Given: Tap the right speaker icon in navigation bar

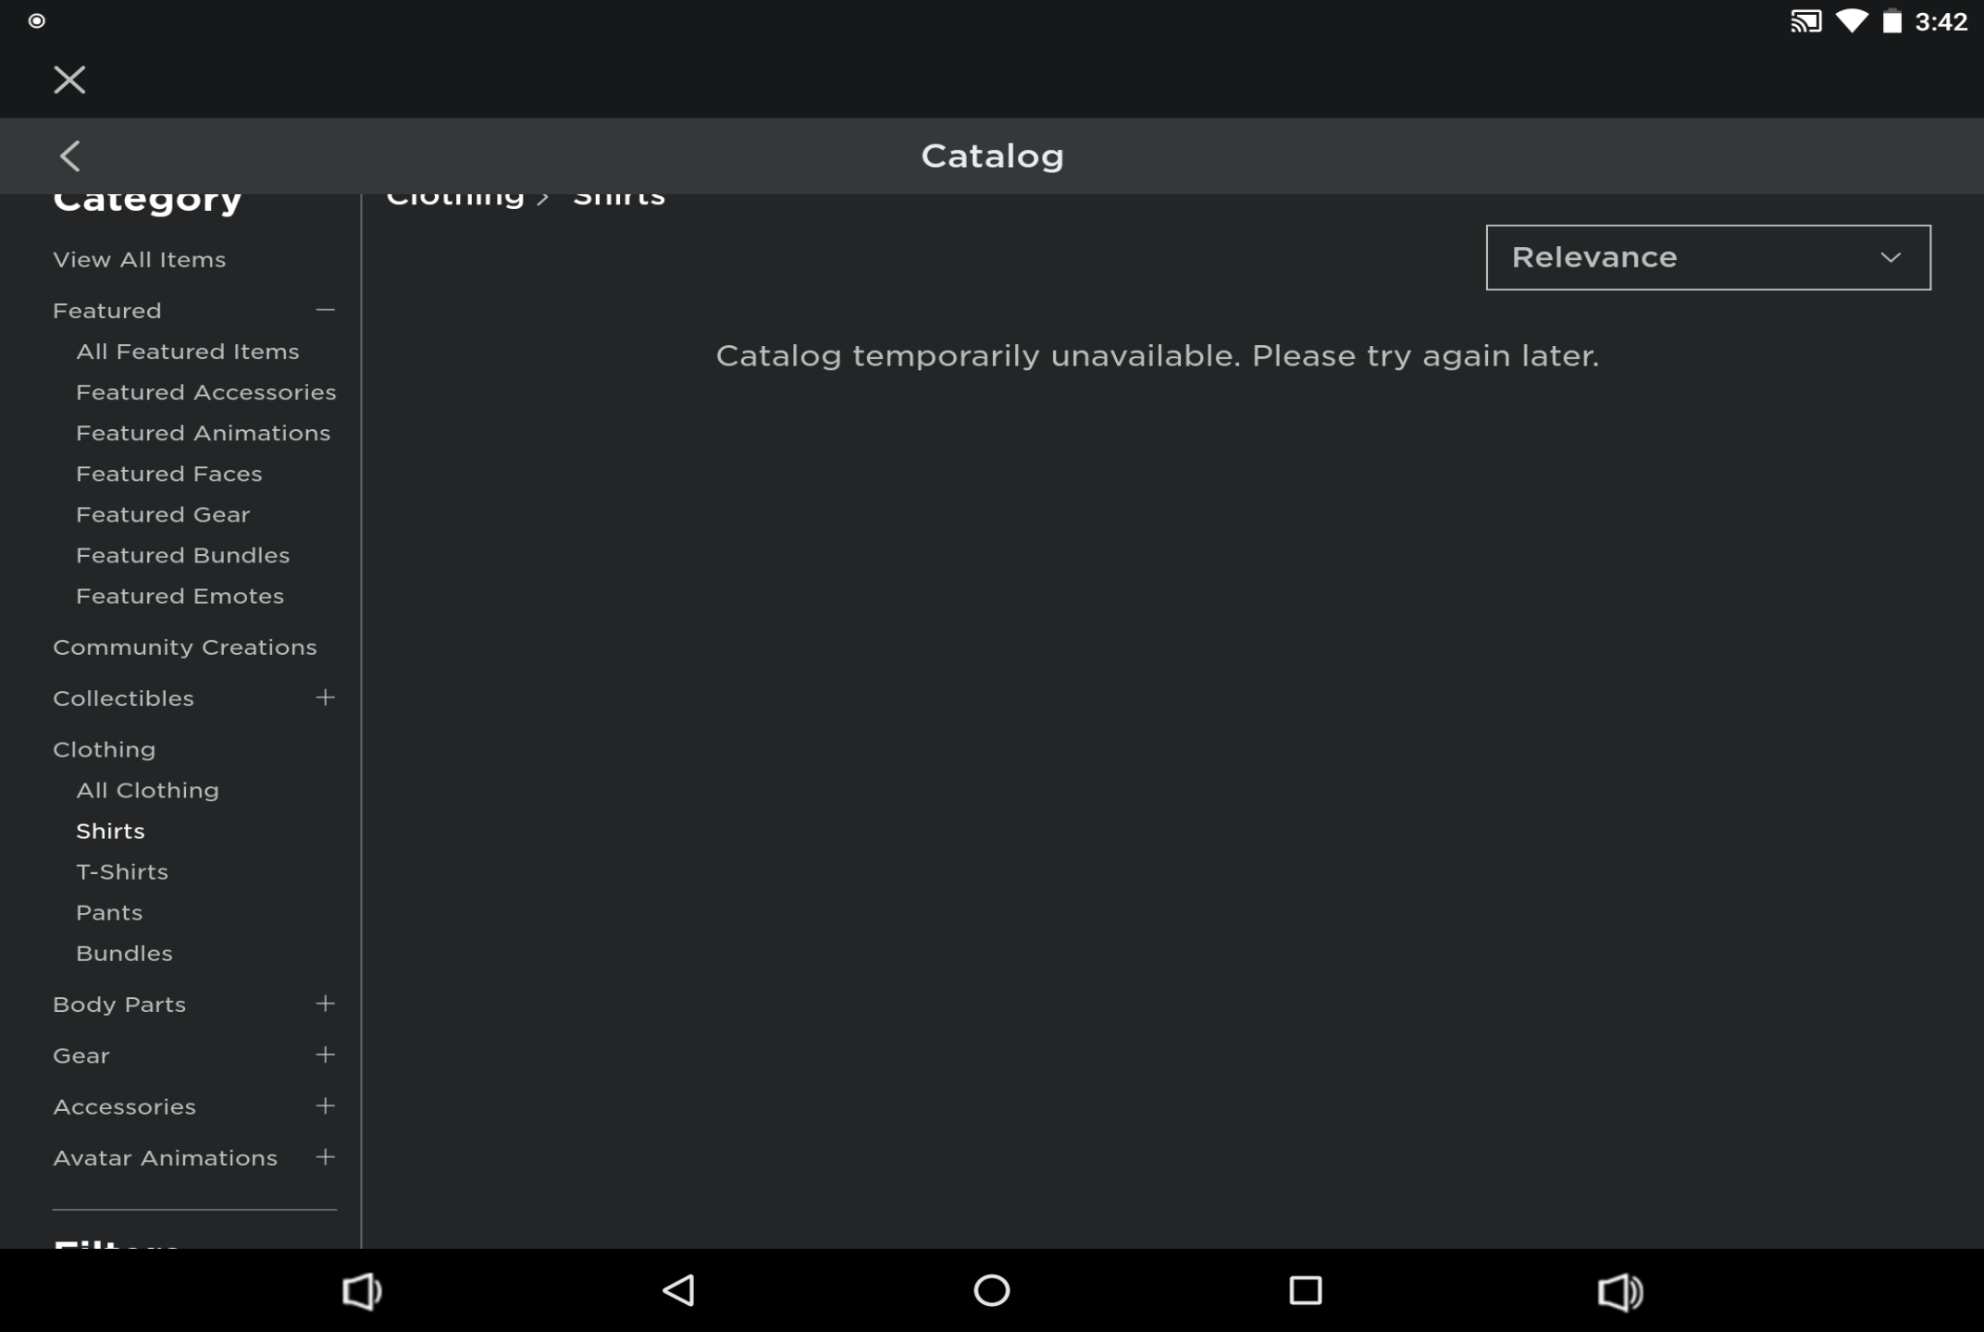Looking at the screenshot, I should point(1618,1290).
